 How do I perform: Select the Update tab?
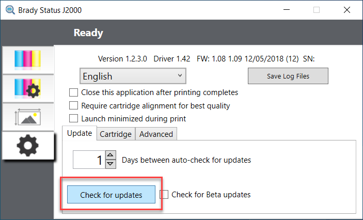click(80, 133)
